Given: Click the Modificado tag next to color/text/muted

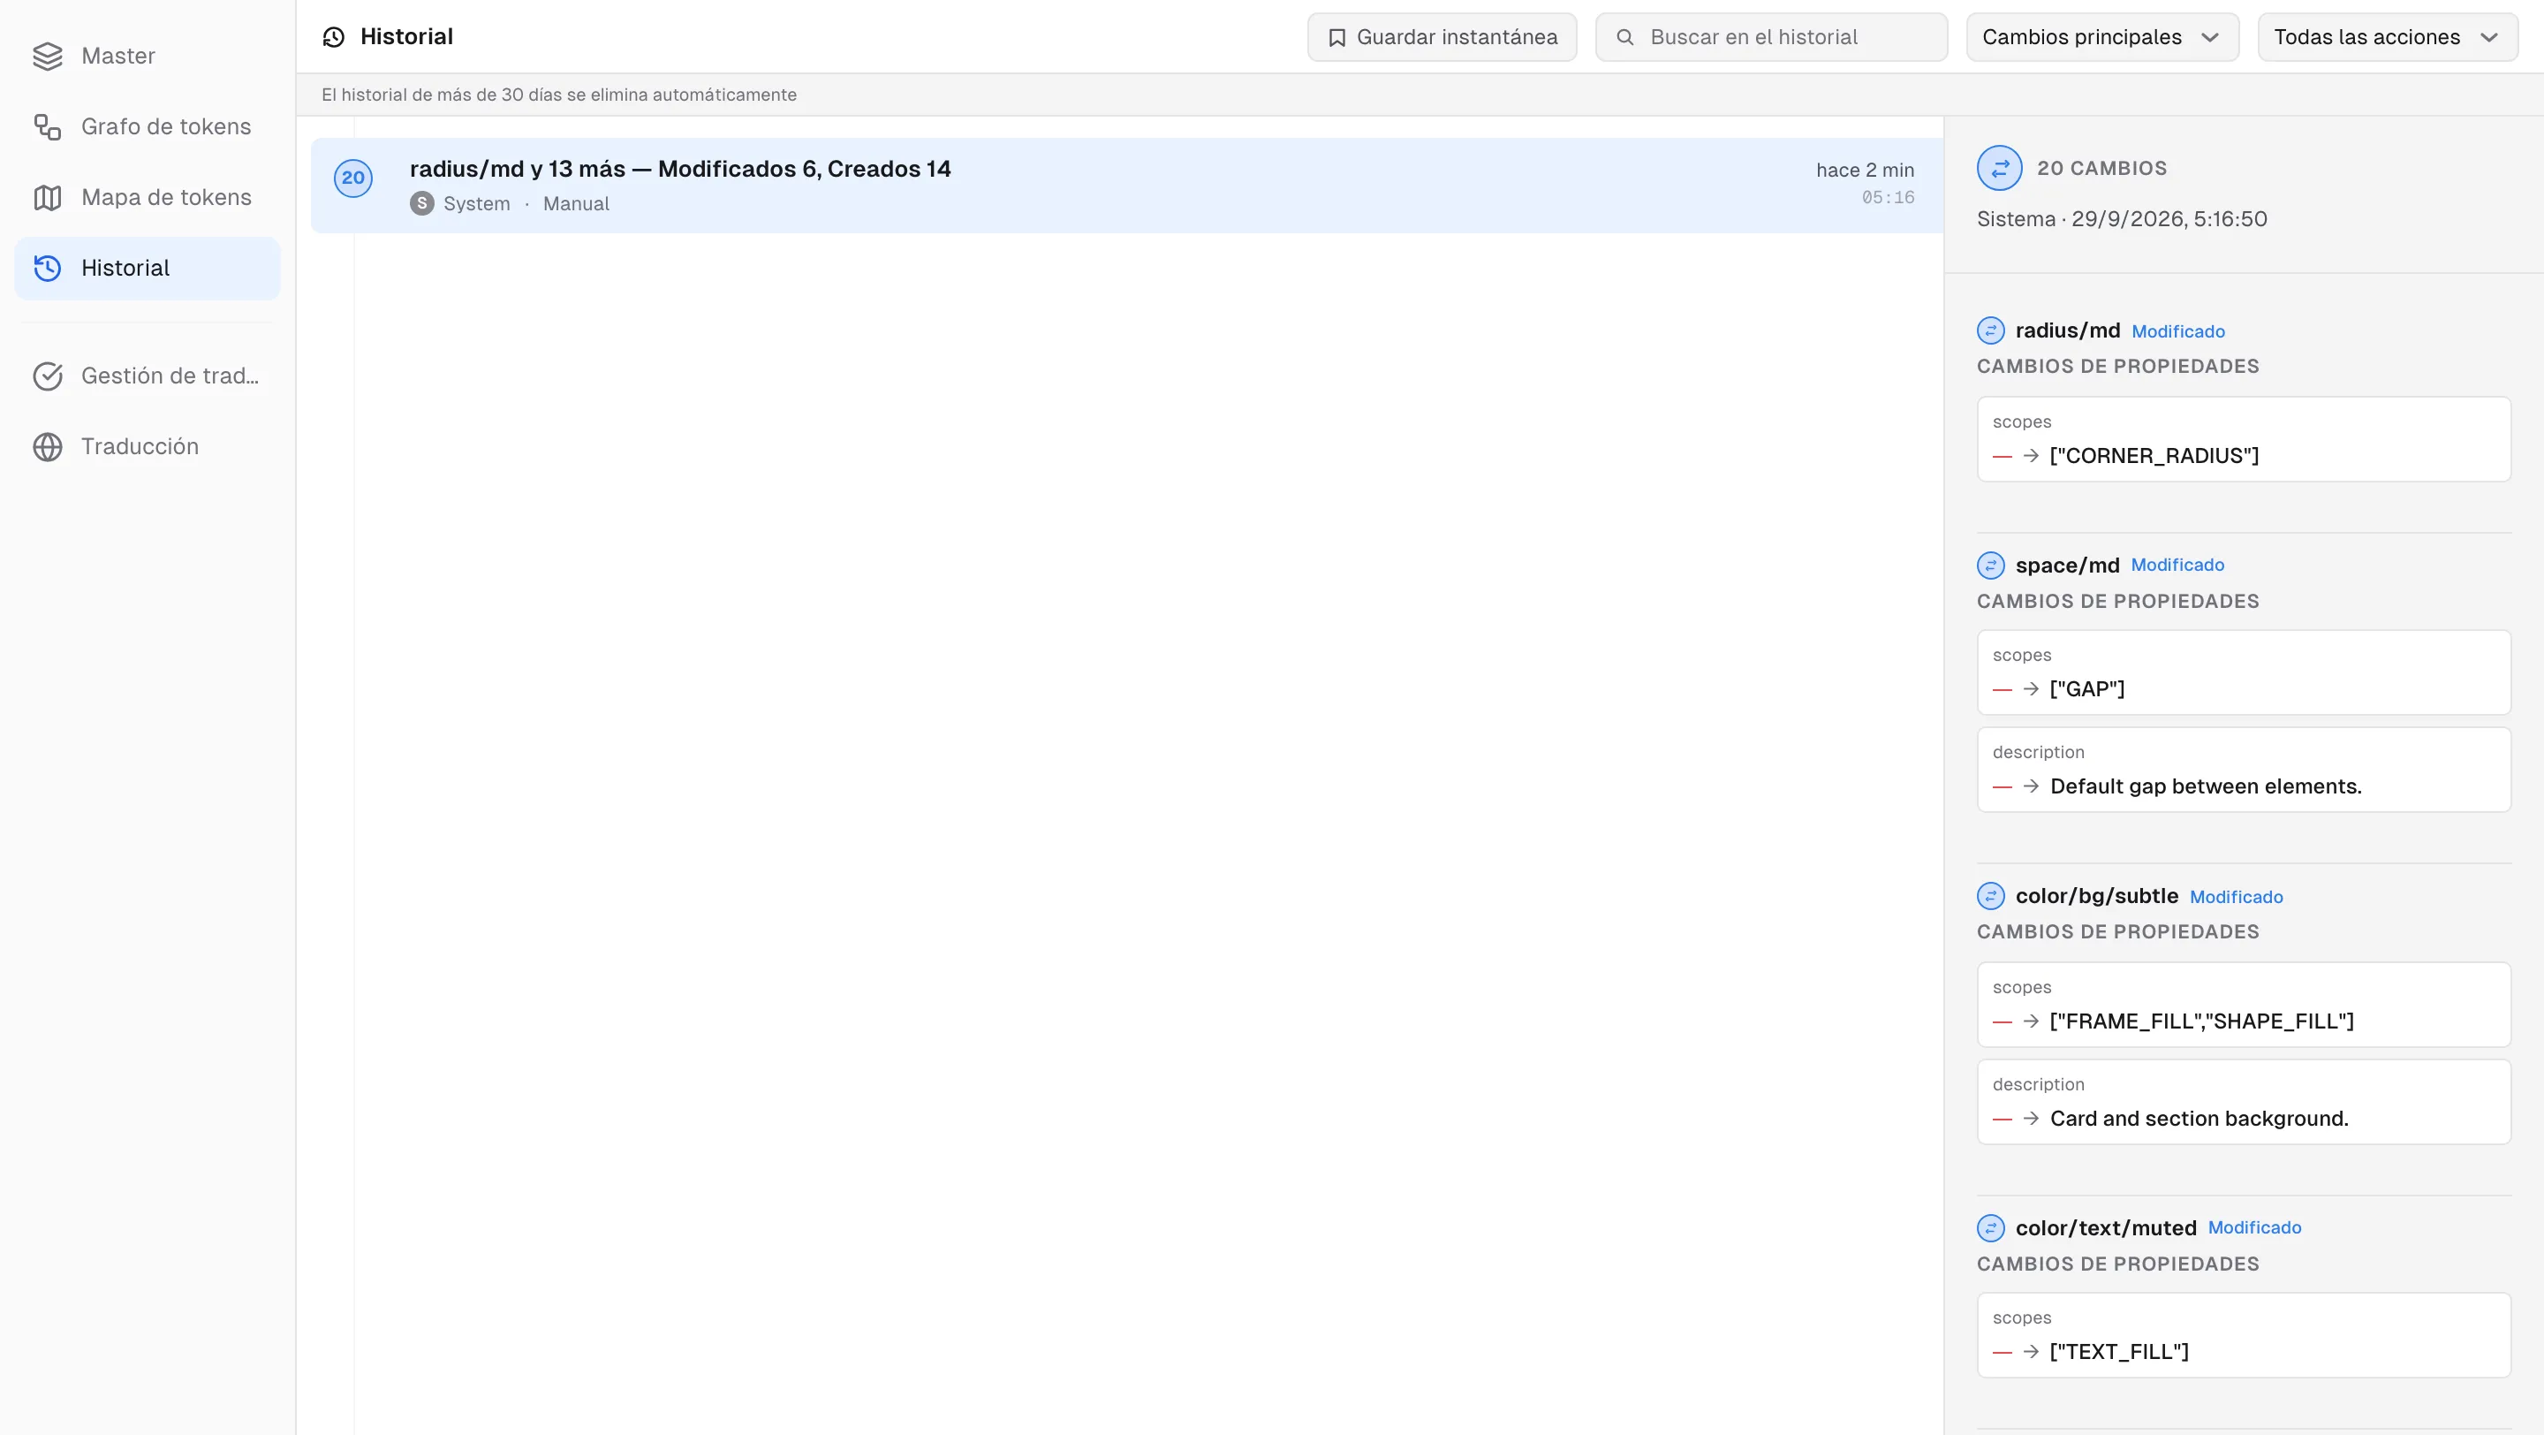Looking at the screenshot, I should [2253, 1227].
